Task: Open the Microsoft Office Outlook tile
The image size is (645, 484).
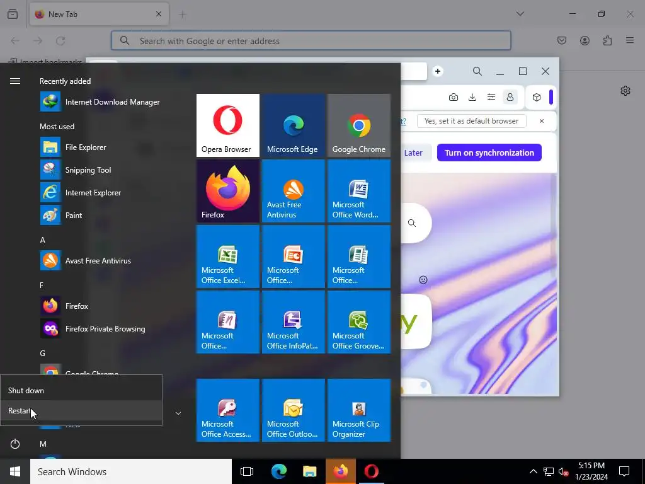Action: pos(294,410)
